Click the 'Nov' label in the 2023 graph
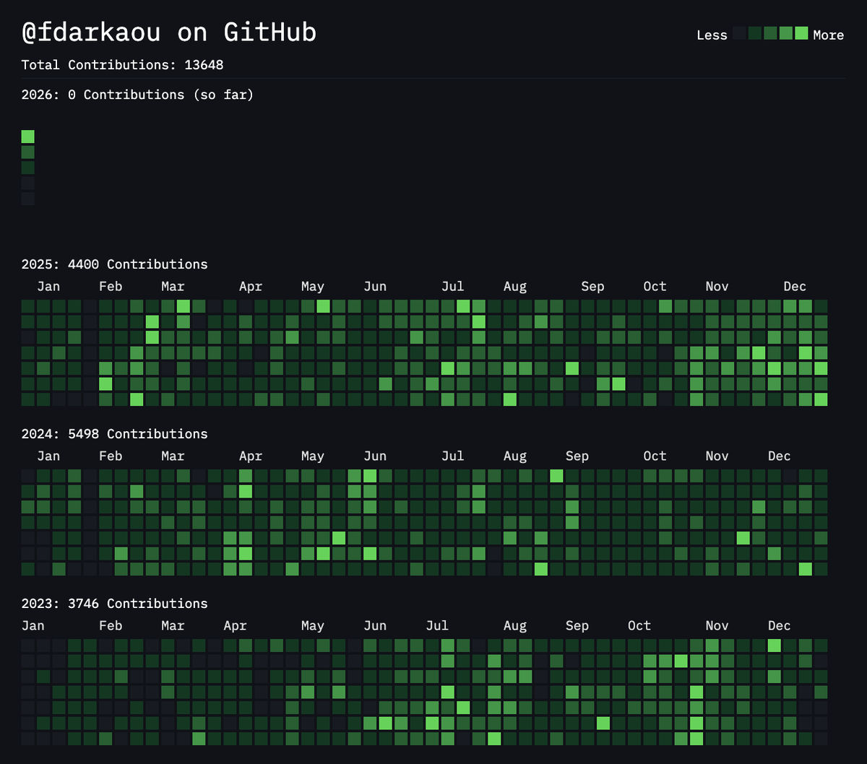Screen dimensions: 867x764 tap(717, 626)
